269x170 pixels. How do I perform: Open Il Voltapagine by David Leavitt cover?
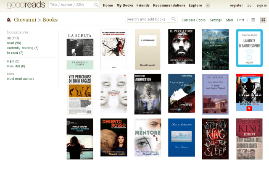(148, 50)
